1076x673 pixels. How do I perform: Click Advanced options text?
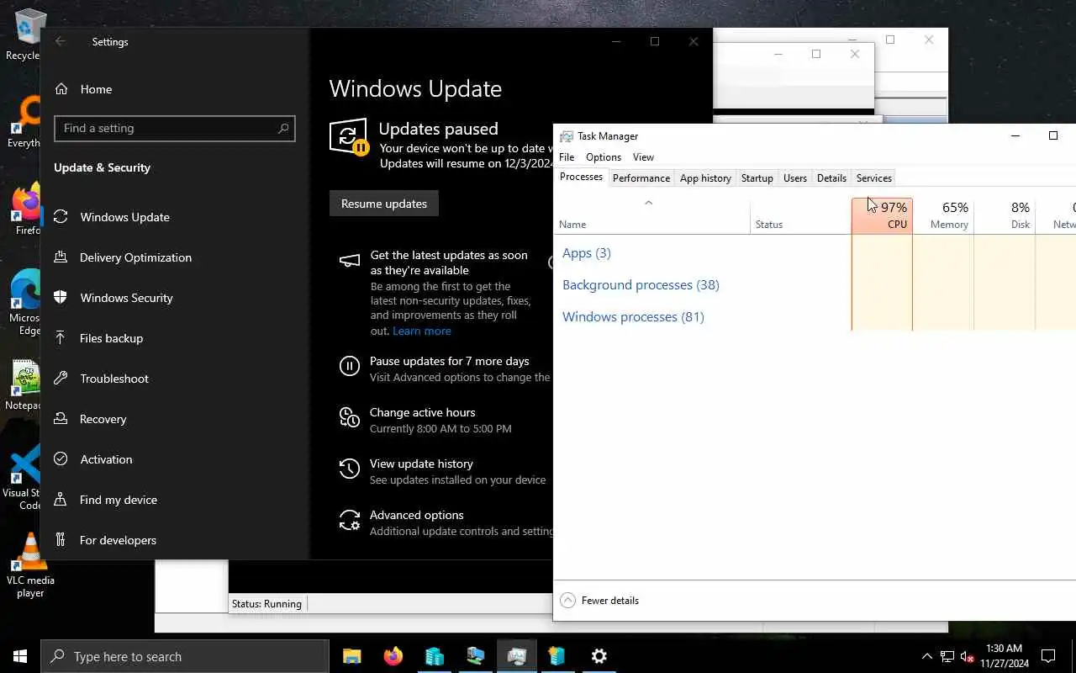[417, 515]
